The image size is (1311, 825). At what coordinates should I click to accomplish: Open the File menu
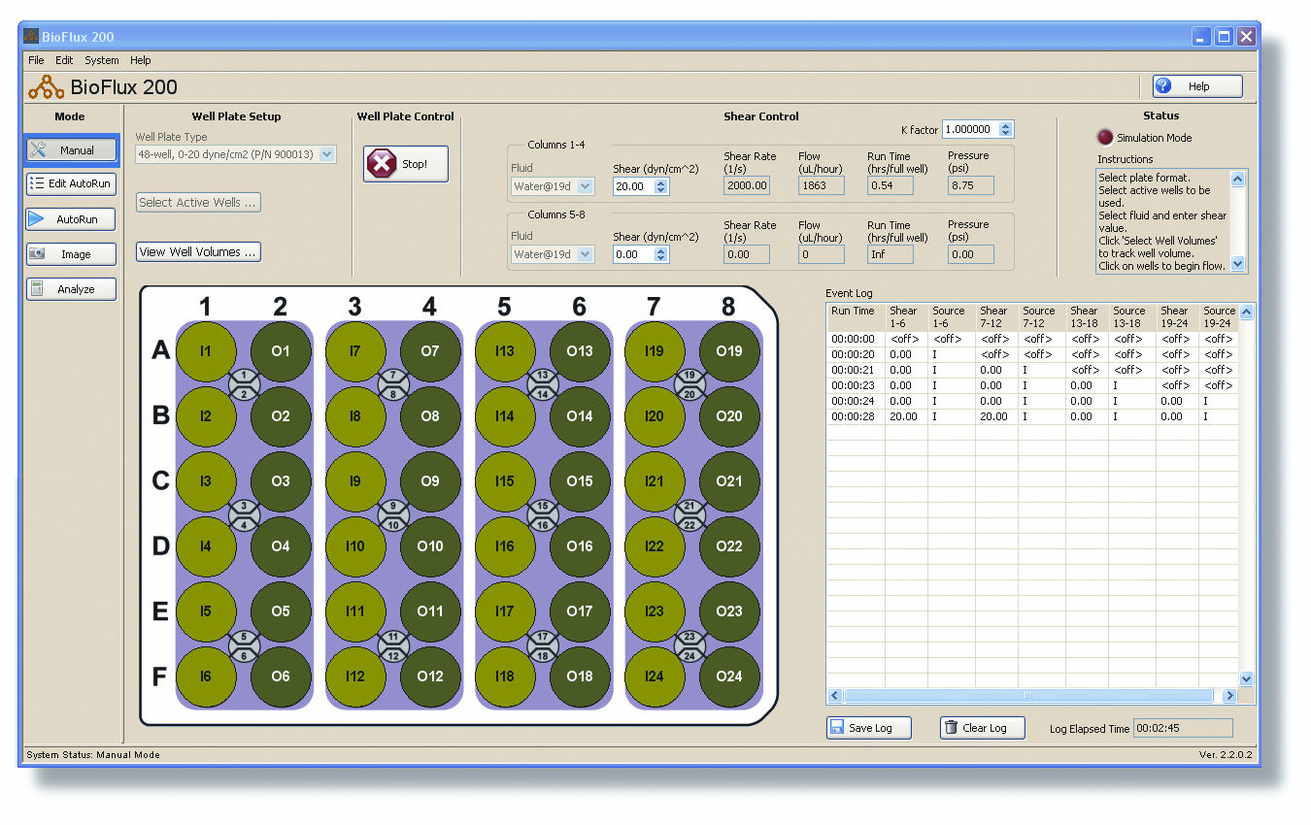point(36,60)
